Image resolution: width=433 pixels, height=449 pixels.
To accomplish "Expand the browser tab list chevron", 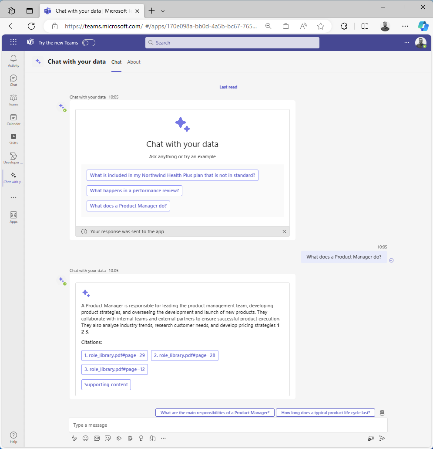I will 163,10.
